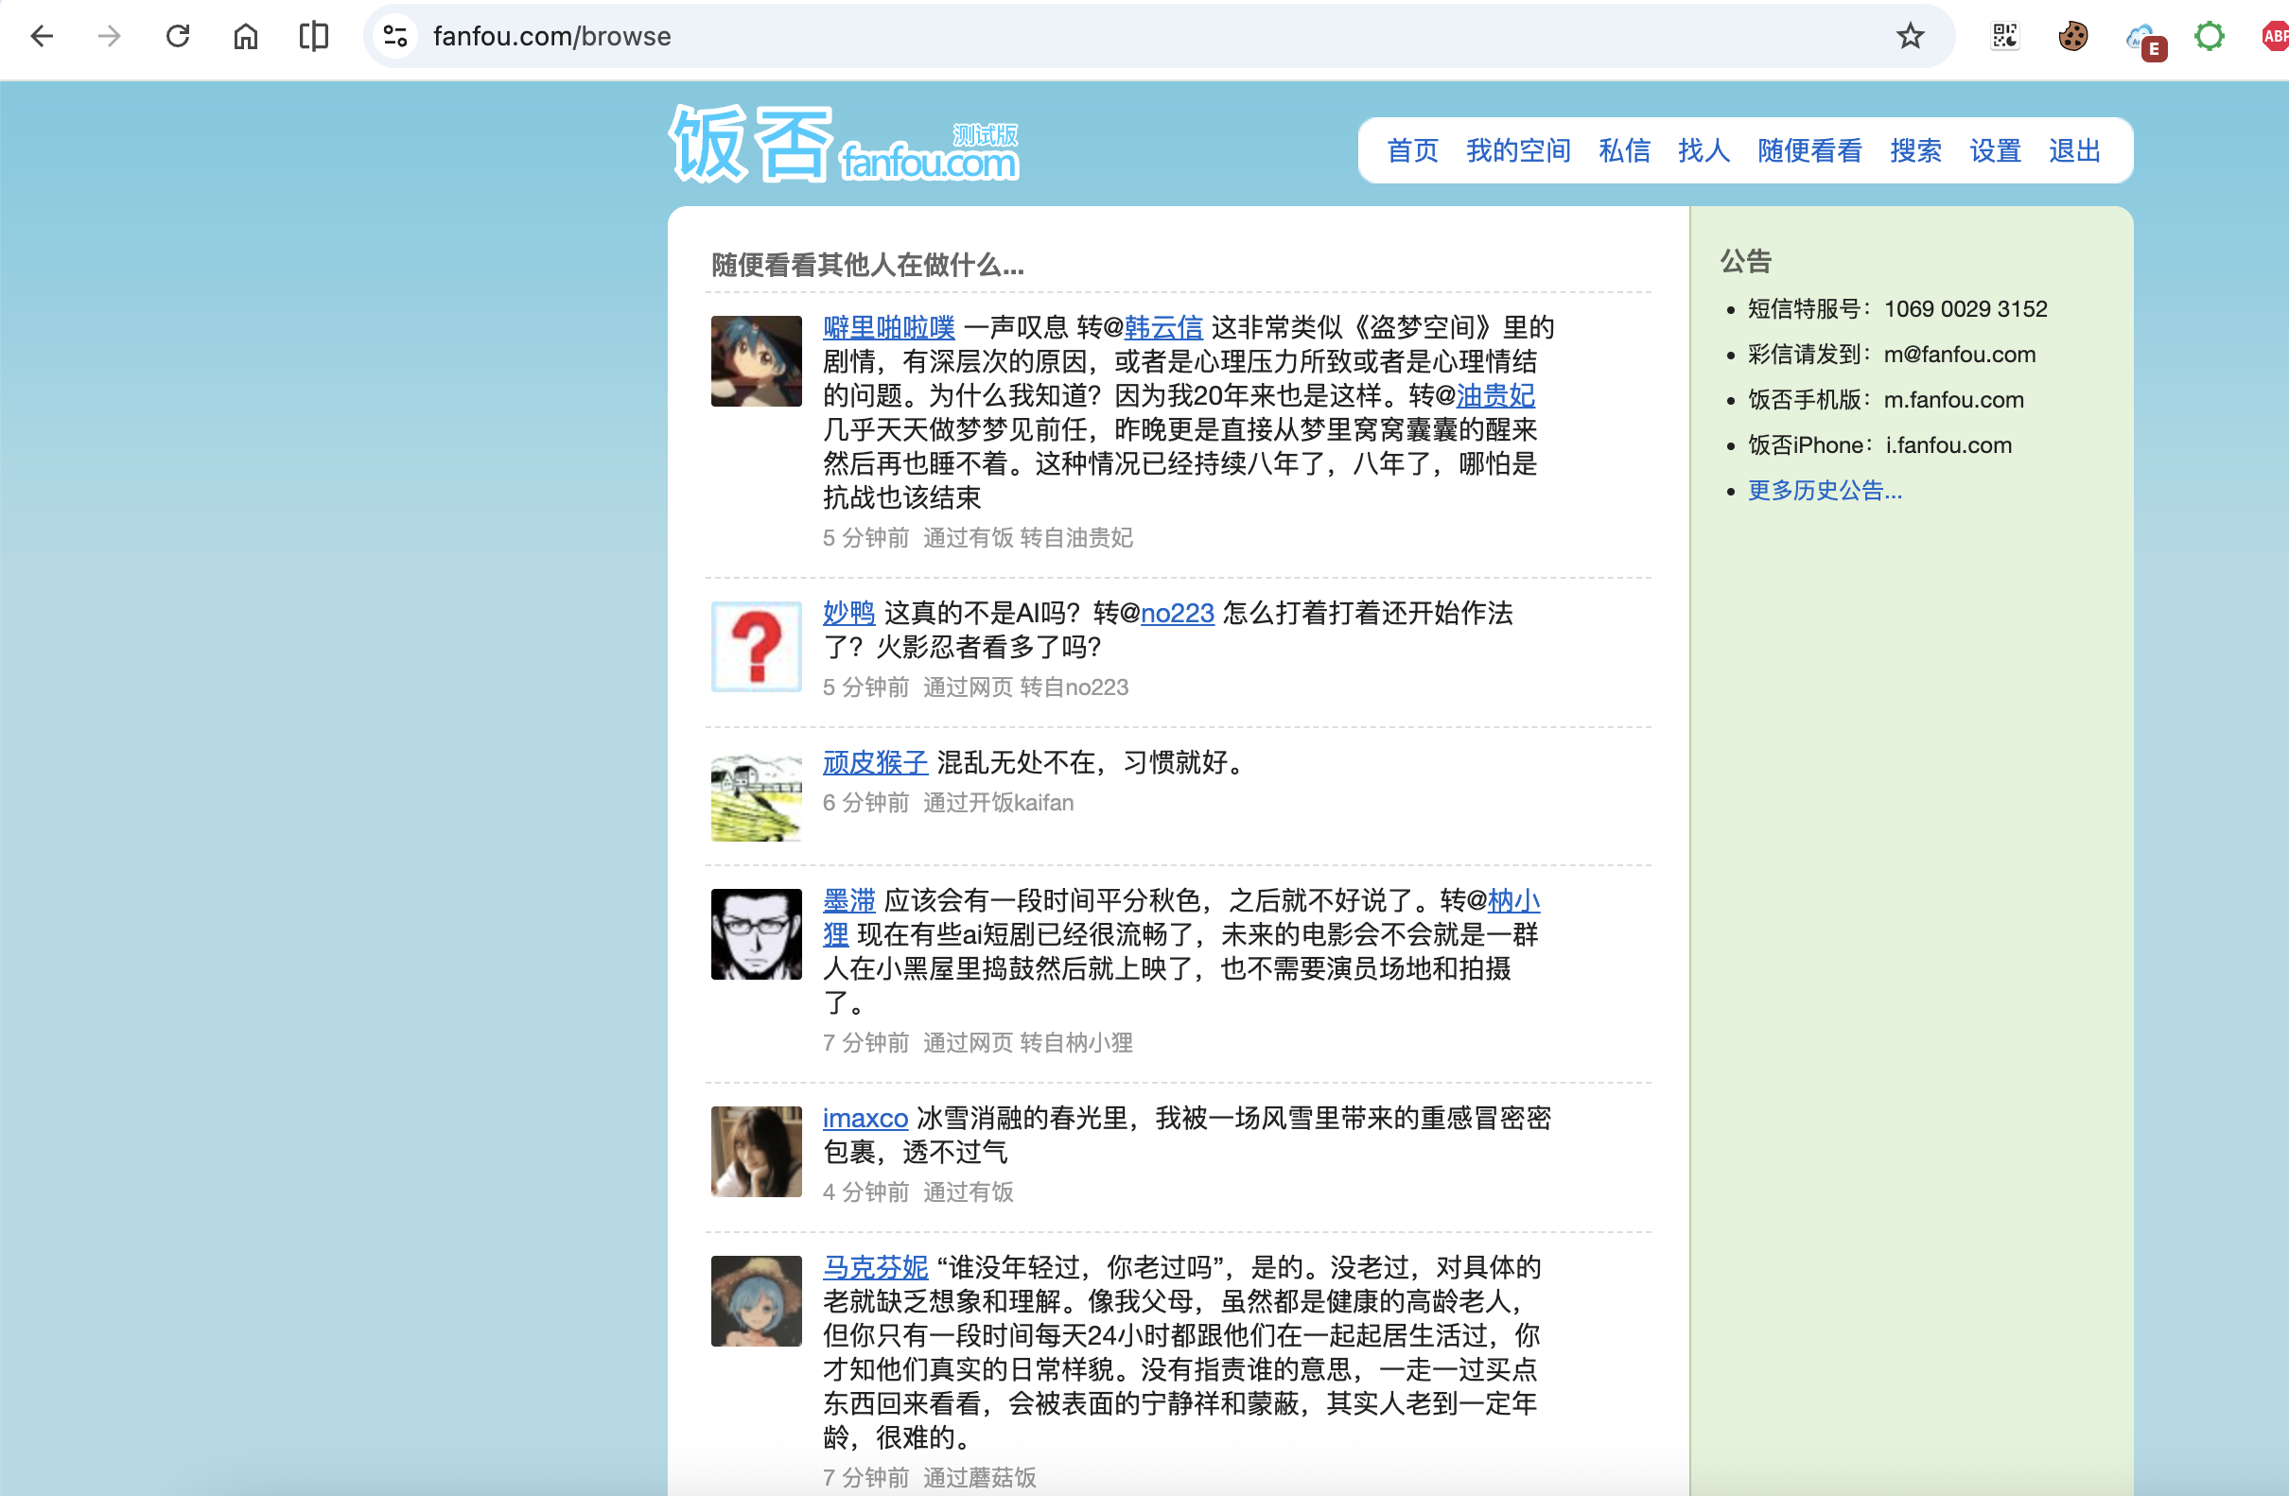Click the cookie extension icon
The width and height of the screenshot is (2289, 1496).
2072,37
